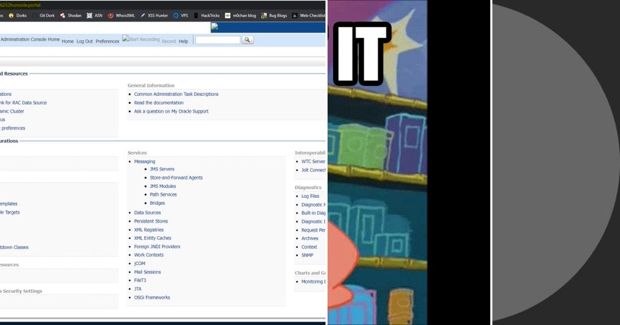Open the Log Files diagnostics link
This screenshot has height=325, width=620.
tap(311, 196)
